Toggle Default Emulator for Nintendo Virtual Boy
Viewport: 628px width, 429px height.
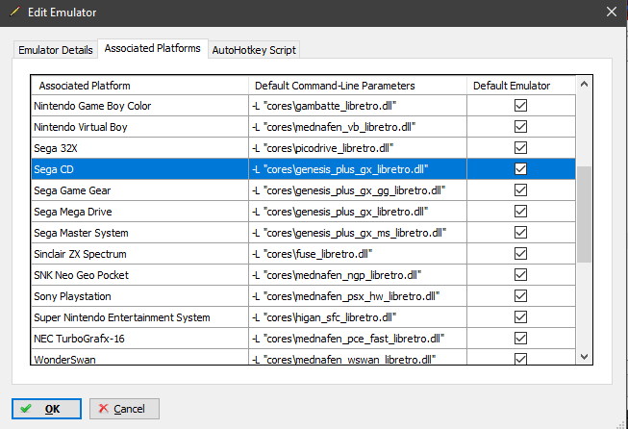tap(520, 127)
